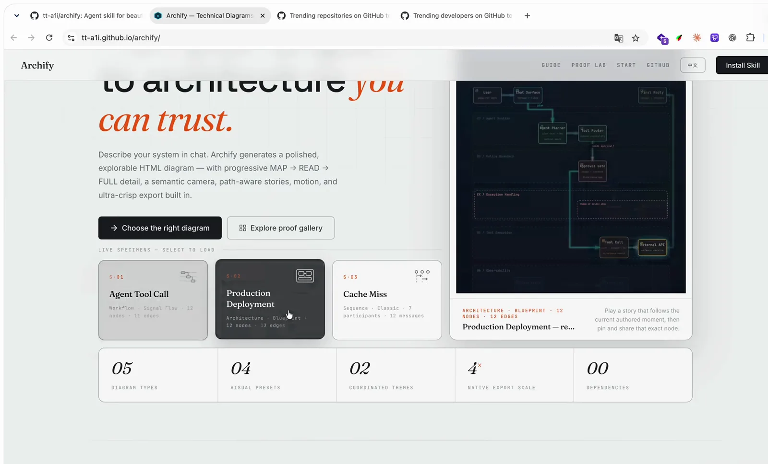Click the Tool Router node in the diagram
The height and width of the screenshot is (464, 768).
tap(592, 133)
